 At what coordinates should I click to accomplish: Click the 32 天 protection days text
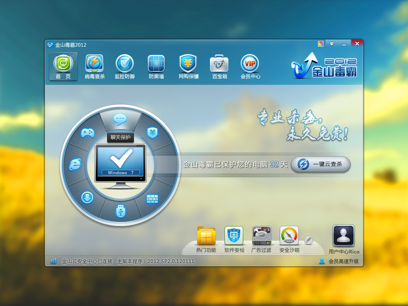[x=279, y=165]
